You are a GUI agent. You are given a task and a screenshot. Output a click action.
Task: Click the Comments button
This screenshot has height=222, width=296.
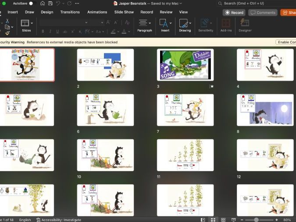pyautogui.click(x=263, y=13)
